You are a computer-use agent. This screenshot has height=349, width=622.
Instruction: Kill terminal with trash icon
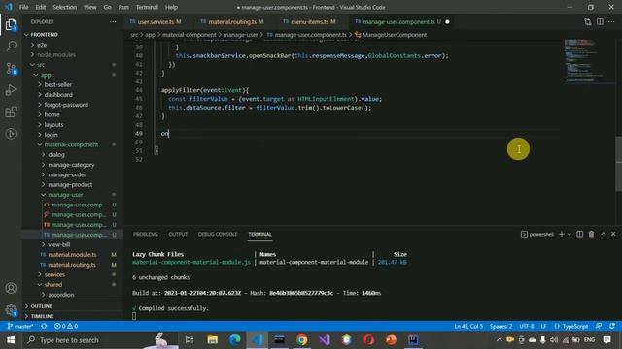tap(591, 234)
